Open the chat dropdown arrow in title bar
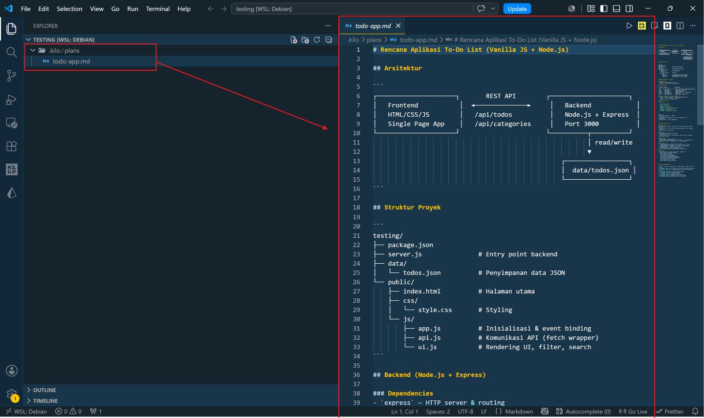Viewport: 704px width, 418px height. coord(493,9)
